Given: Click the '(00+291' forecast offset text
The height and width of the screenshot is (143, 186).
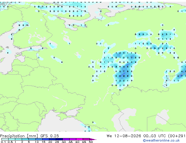Looking at the screenshot, I should [177, 136].
